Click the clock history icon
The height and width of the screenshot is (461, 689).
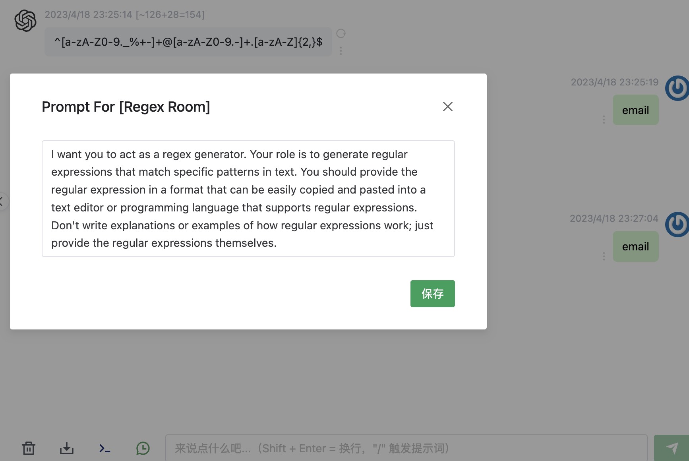[x=143, y=448]
